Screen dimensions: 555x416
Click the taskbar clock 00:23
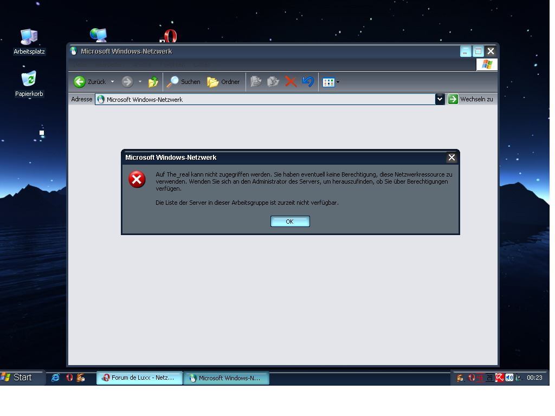pos(534,378)
